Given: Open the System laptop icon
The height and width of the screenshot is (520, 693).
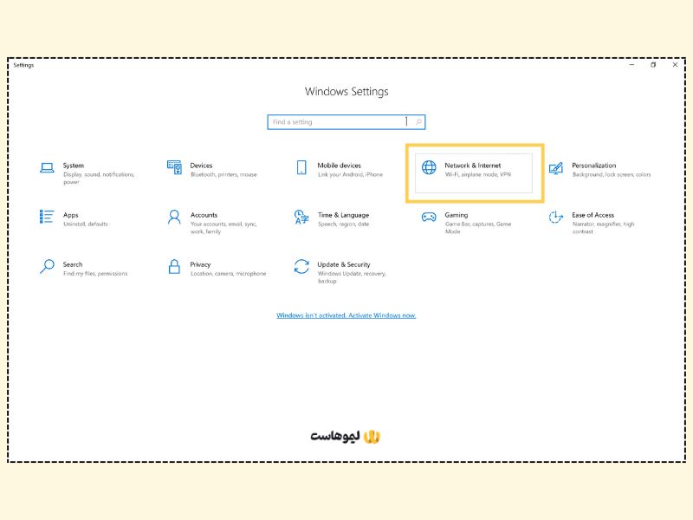Looking at the screenshot, I should click(47, 168).
